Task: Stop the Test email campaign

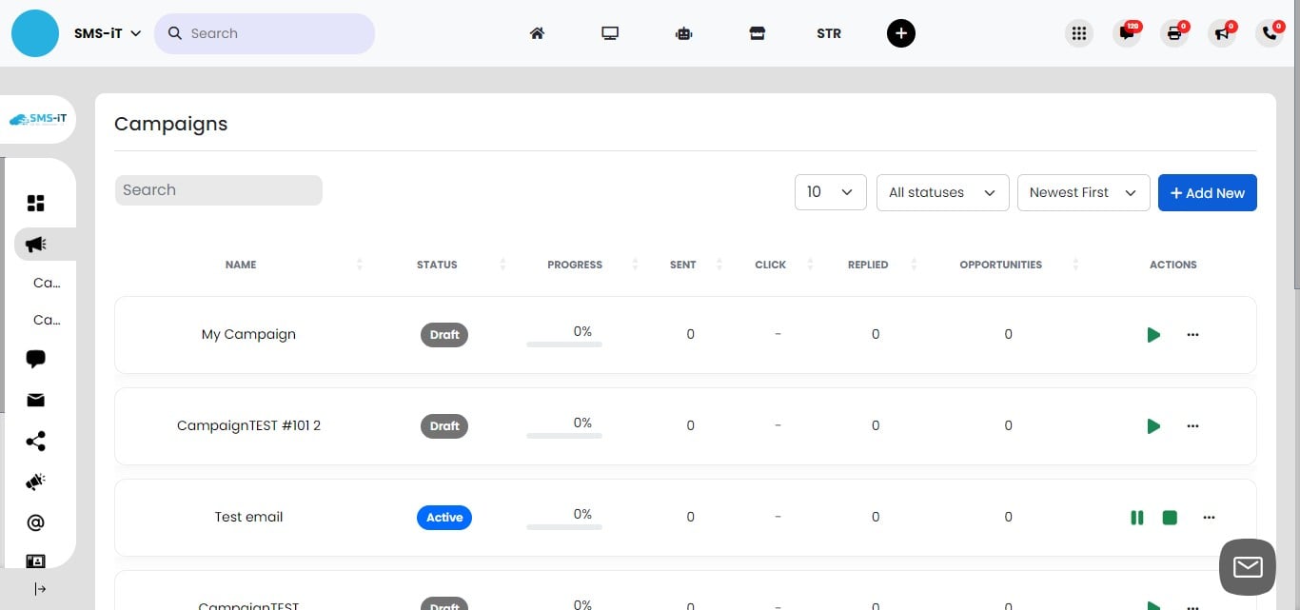Action: point(1170,518)
